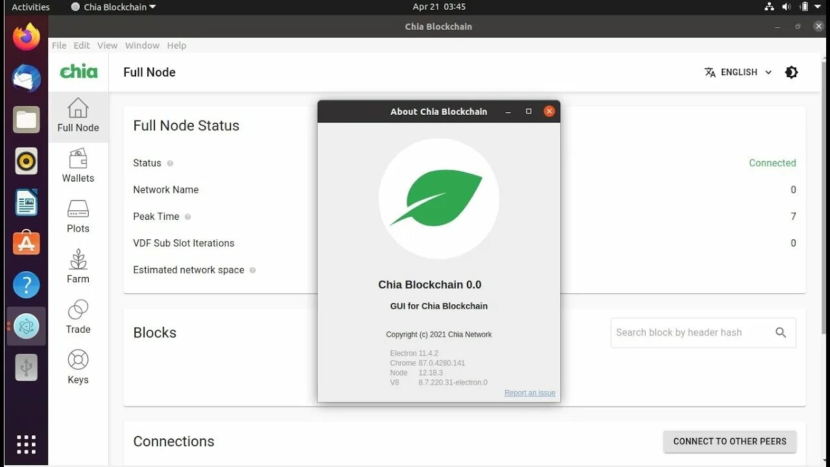The width and height of the screenshot is (830, 467).
Task: Open the View menu
Action: click(108, 45)
